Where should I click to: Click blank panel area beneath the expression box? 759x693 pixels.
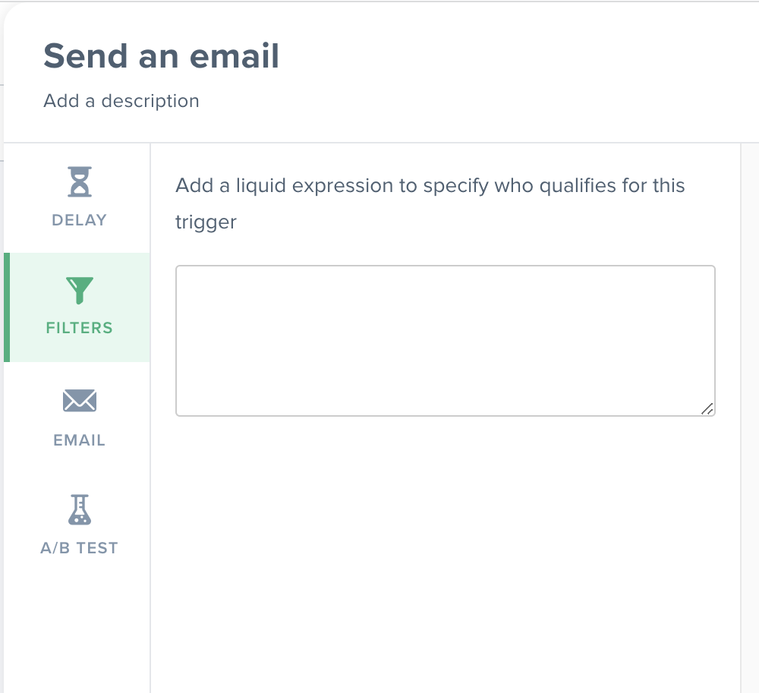(446, 552)
